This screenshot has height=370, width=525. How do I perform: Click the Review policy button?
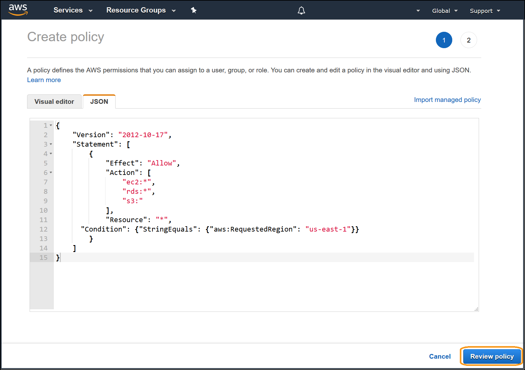(x=492, y=356)
